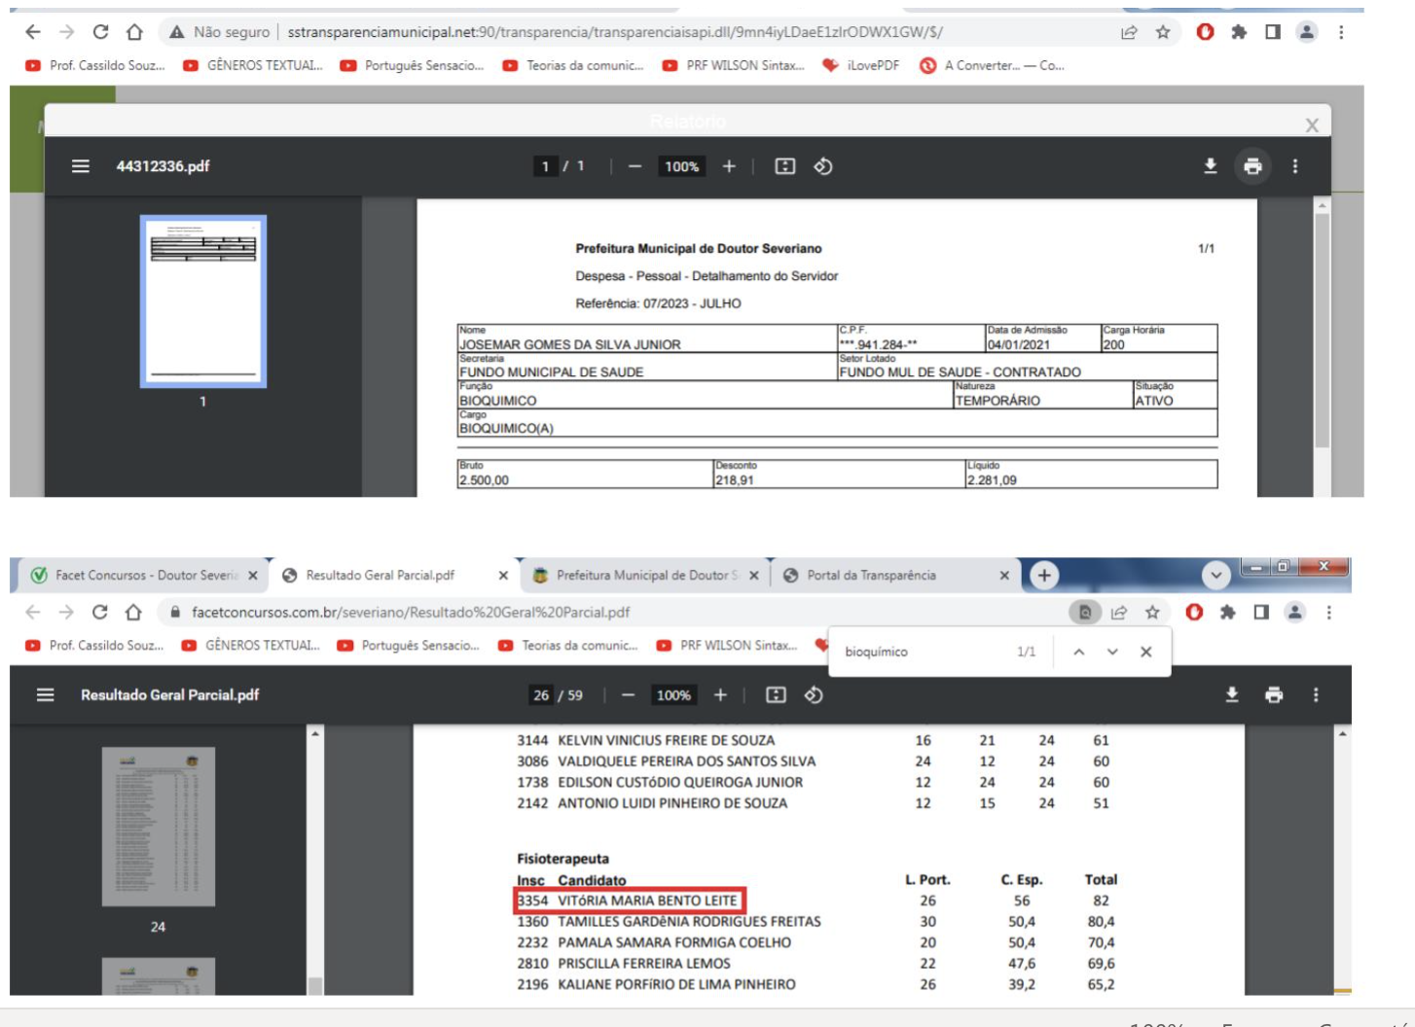Zoom out in Resultado Geral Parcial viewer
Screen dimensions: 1415x1027
coord(628,694)
